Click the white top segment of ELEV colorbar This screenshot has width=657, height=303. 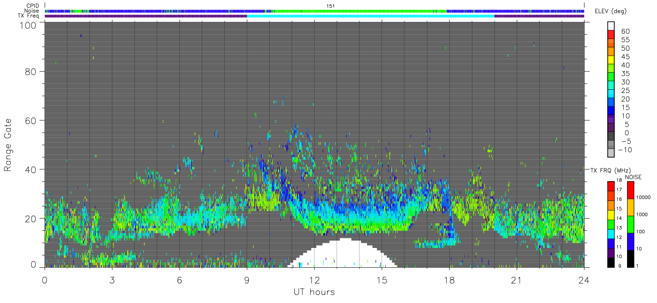[x=610, y=26]
